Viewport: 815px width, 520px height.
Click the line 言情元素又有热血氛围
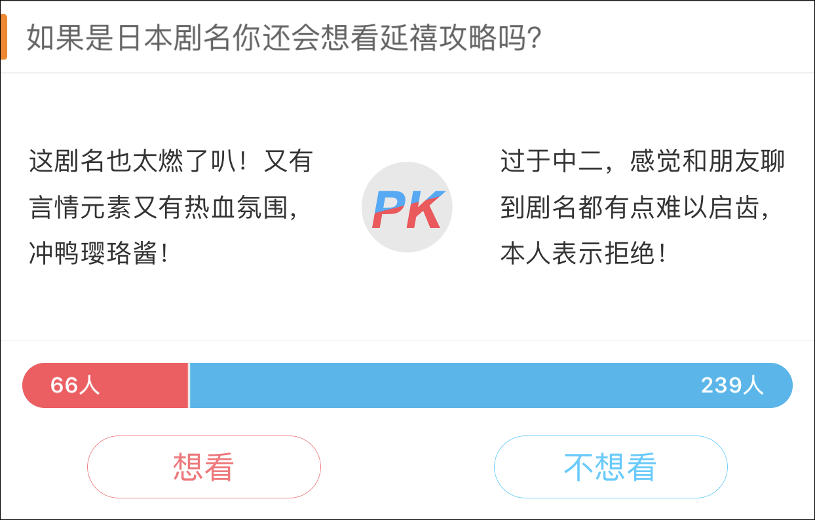[164, 208]
